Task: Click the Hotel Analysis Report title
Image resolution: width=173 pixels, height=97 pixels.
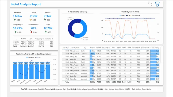Action: 26,4
